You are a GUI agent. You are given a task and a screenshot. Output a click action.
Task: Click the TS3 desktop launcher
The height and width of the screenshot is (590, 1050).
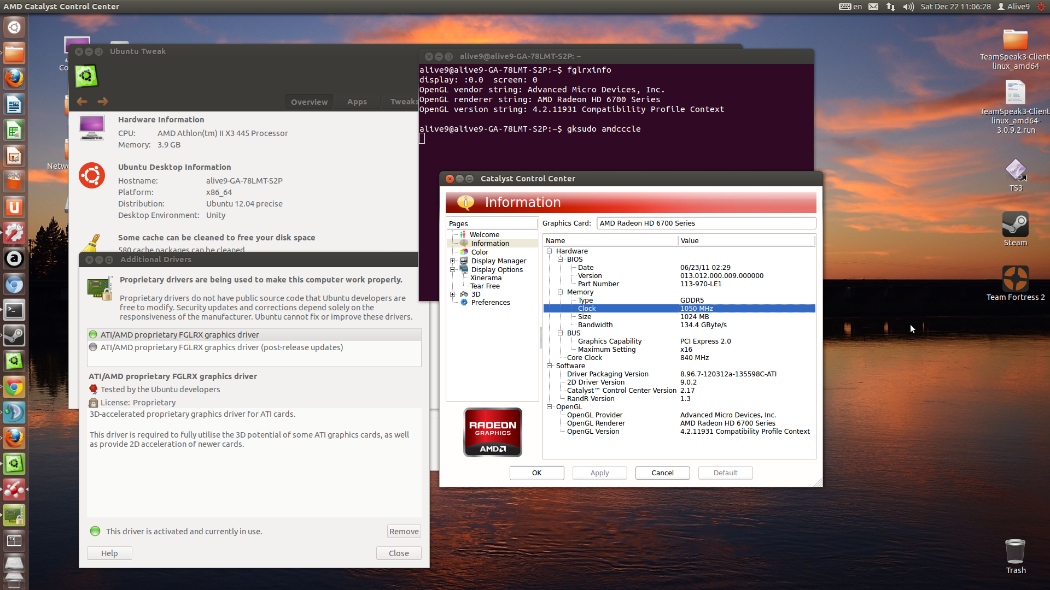pyautogui.click(x=1015, y=170)
